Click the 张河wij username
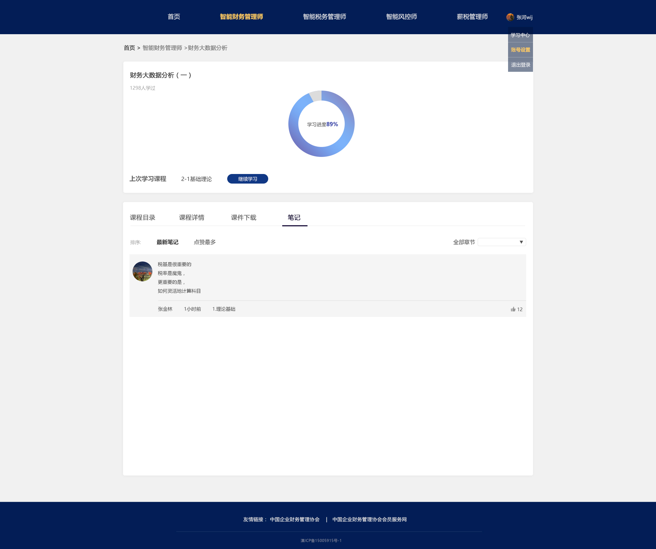The width and height of the screenshot is (656, 549). (x=524, y=17)
